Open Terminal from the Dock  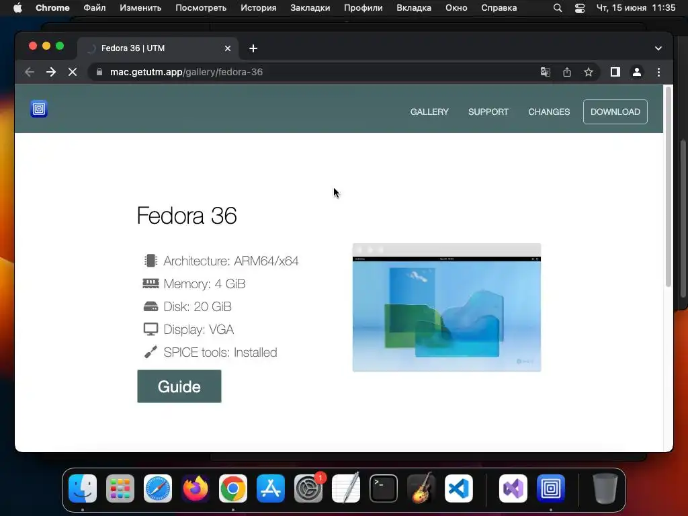[x=384, y=488]
